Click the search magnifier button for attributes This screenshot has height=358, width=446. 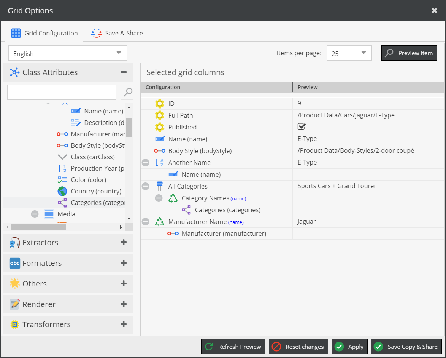click(x=127, y=92)
